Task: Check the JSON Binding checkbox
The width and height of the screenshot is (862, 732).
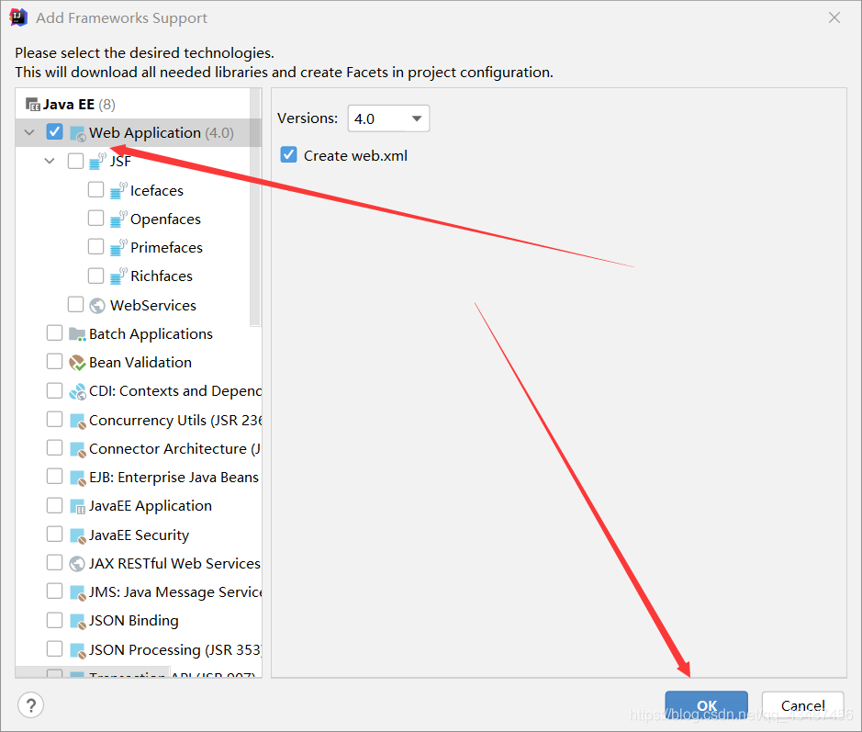Action: pos(54,620)
